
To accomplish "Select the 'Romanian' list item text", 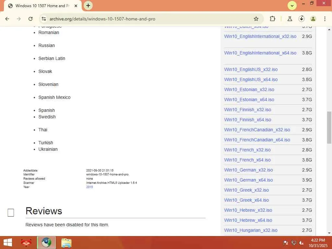I will point(49,33).
